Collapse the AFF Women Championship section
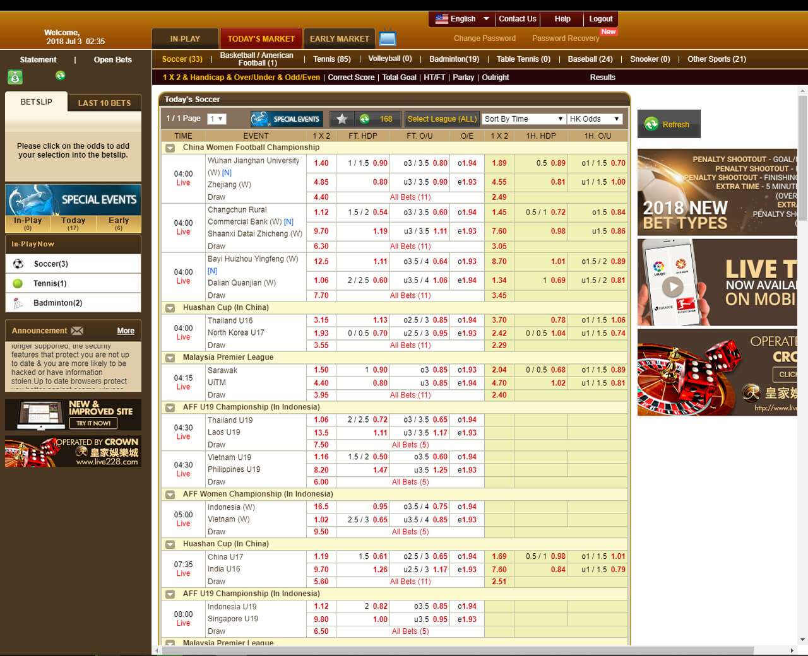The image size is (808, 656). coord(170,495)
